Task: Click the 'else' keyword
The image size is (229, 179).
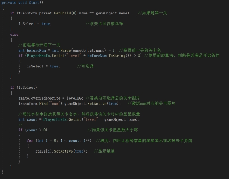Action: [x=14, y=34]
